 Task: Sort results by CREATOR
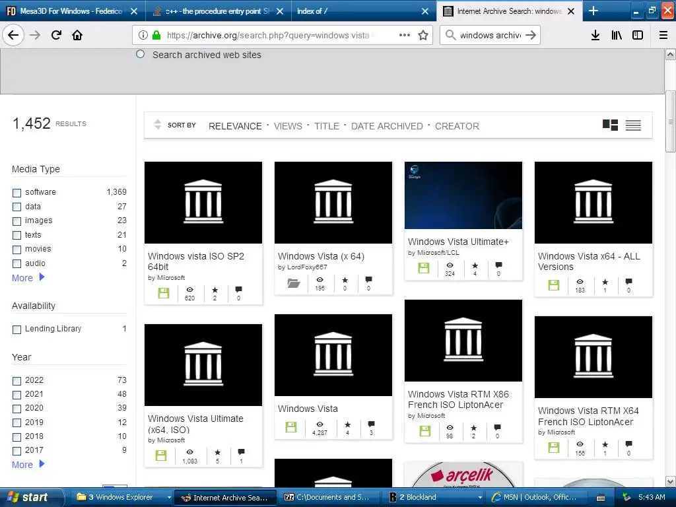457,126
